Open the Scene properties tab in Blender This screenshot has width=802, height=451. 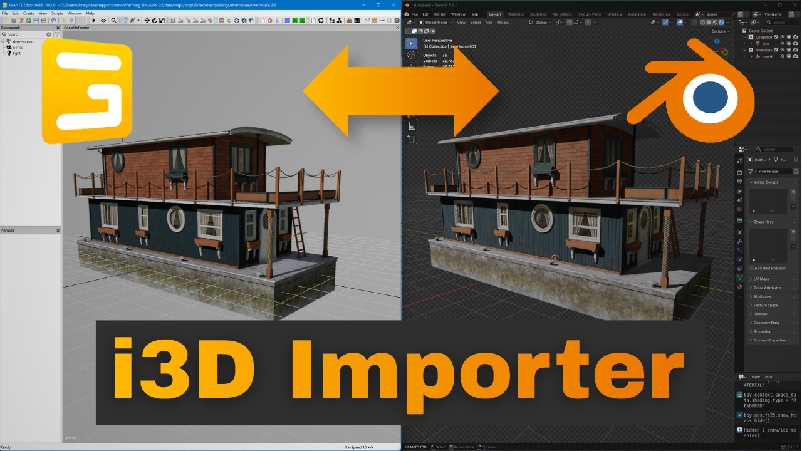(x=739, y=199)
